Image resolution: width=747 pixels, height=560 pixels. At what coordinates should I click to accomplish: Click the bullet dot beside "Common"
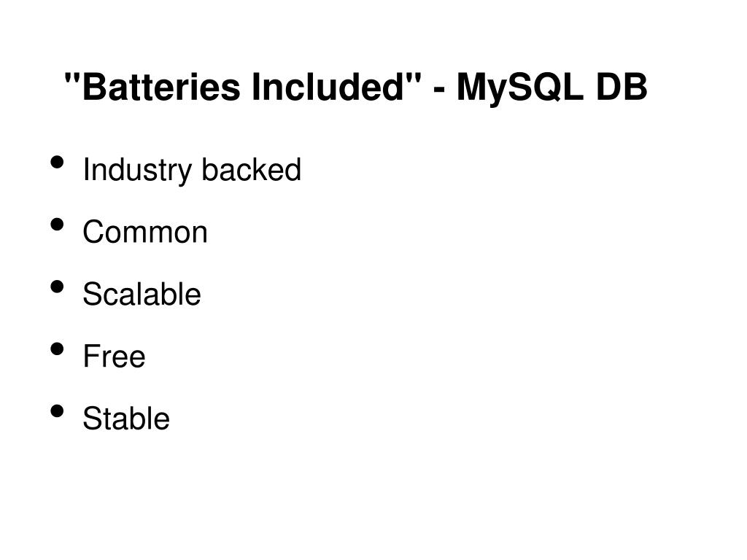(57, 225)
